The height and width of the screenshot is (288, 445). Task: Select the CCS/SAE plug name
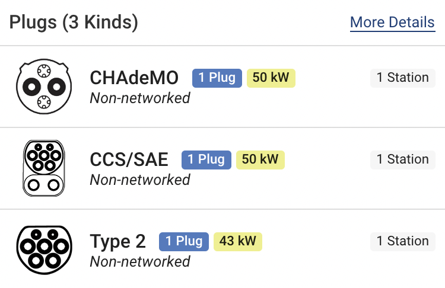point(129,159)
